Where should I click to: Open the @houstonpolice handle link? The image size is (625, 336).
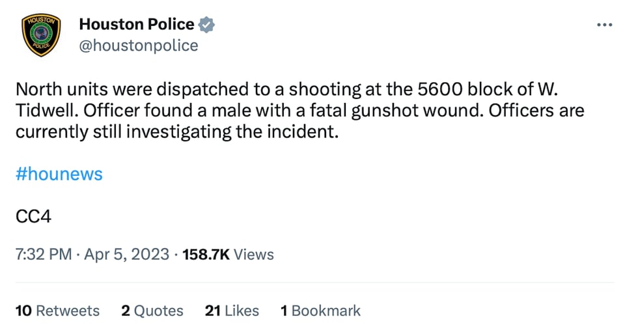point(138,46)
